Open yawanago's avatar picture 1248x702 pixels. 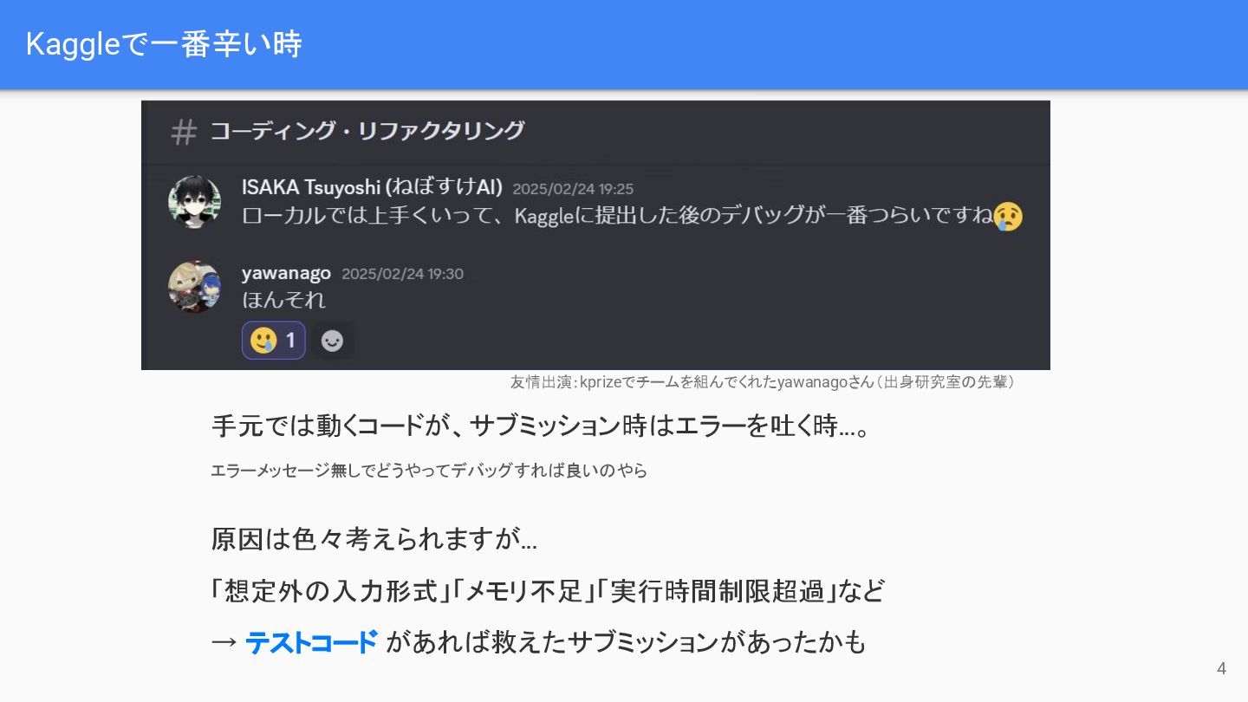(x=194, y=286)
